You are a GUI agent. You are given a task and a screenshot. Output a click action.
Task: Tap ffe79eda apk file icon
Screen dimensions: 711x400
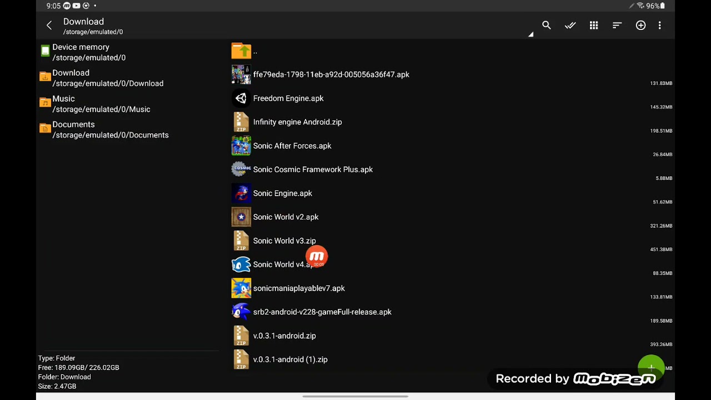241,74
